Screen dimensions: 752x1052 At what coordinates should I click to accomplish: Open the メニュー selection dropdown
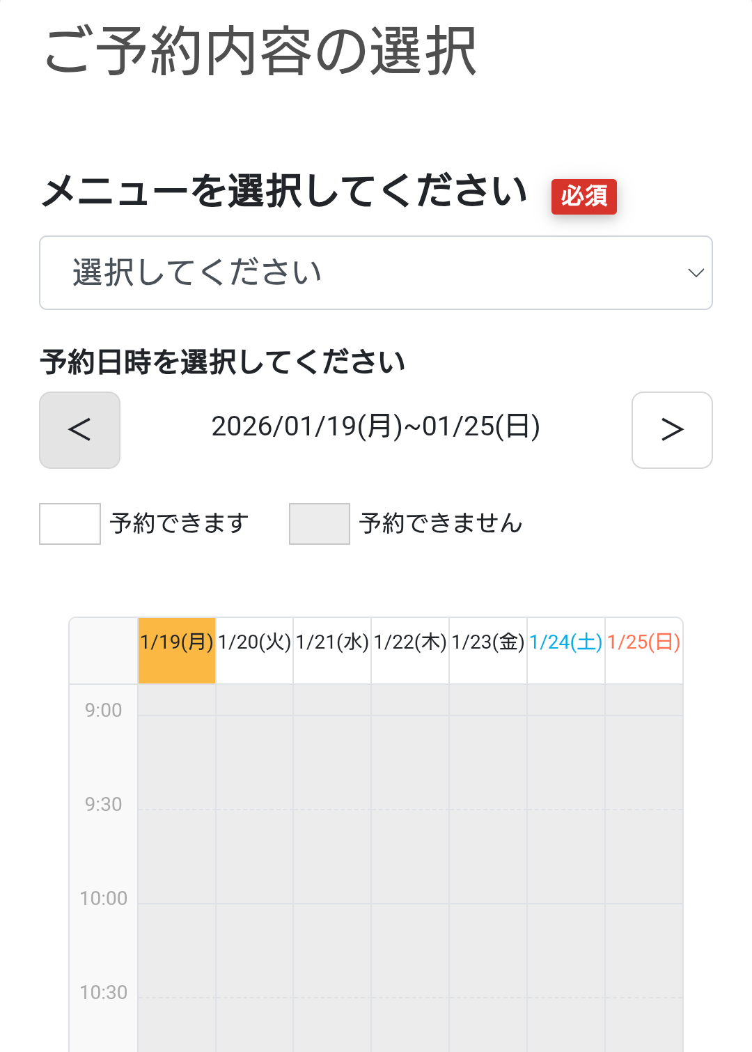click(x=376, y=272)
